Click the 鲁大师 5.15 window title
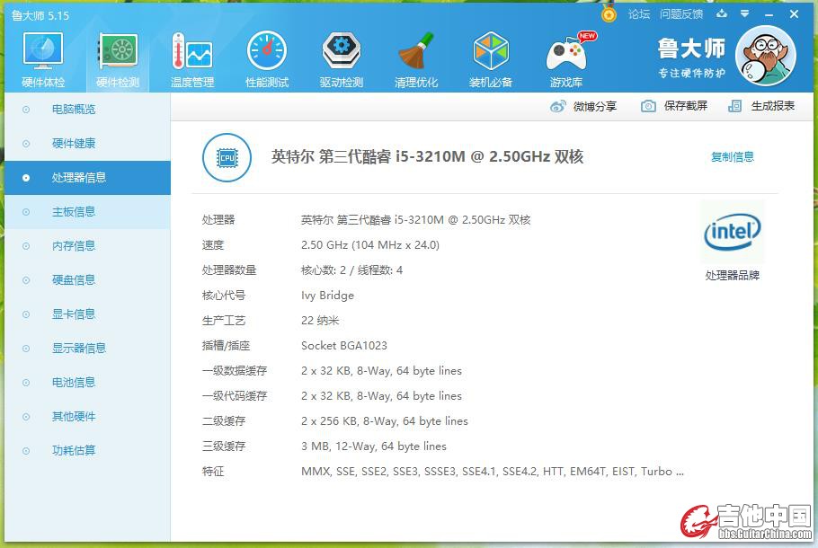This screenshot has height=548, width=818. click(40, 15)
